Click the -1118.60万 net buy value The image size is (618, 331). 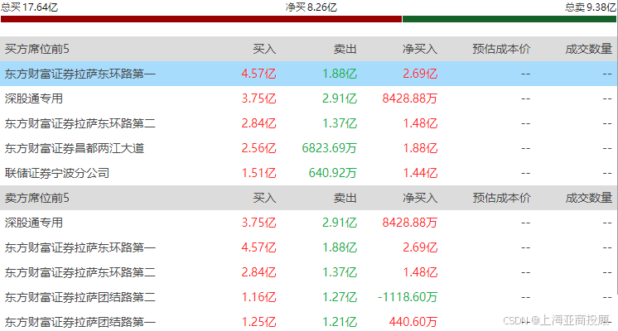coord(408,297)
